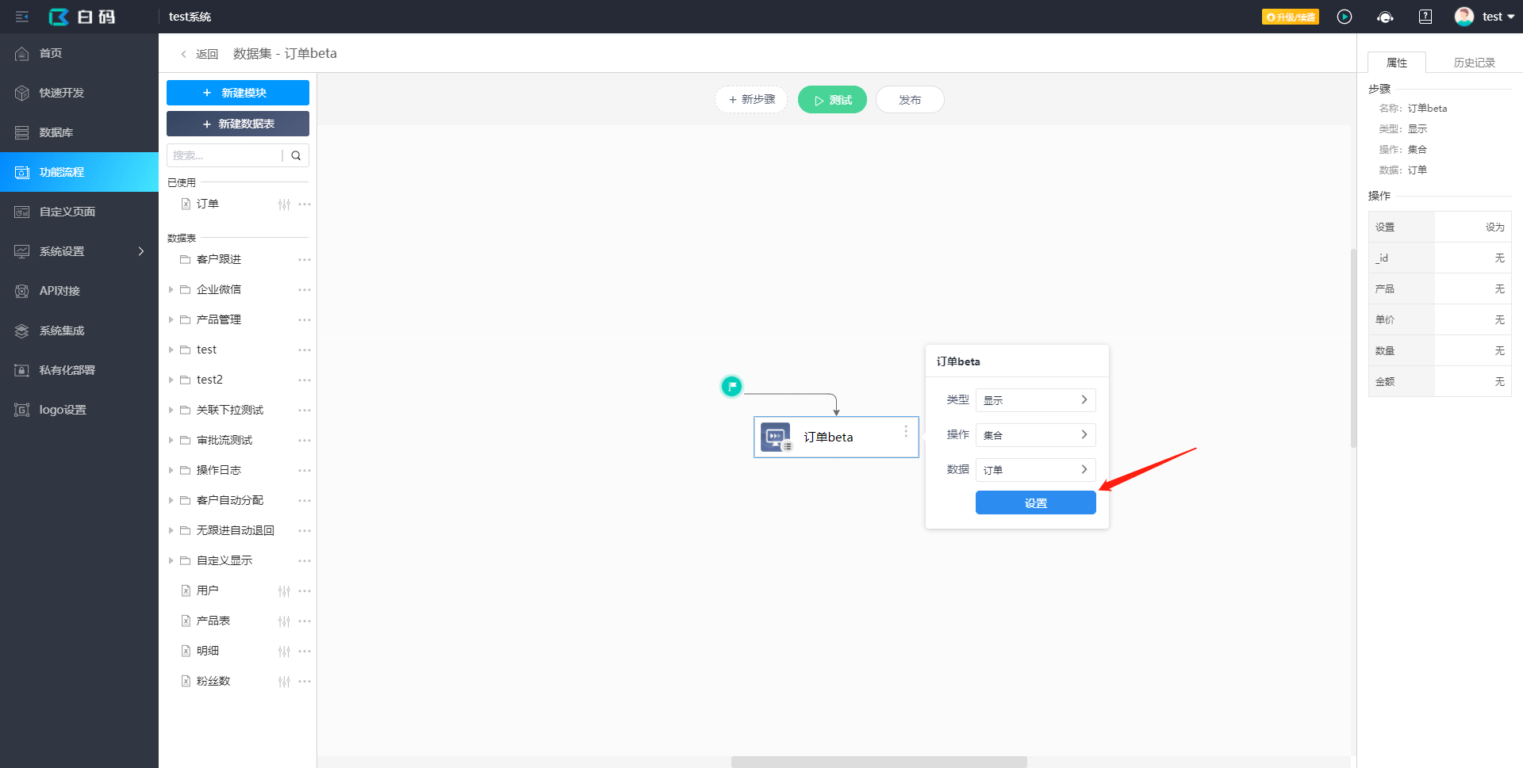1523x768 pixels.
Task: Click the customer service headset icon
Action: 1385,17
